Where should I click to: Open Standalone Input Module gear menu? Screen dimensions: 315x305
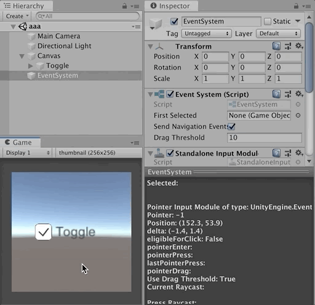299,153
